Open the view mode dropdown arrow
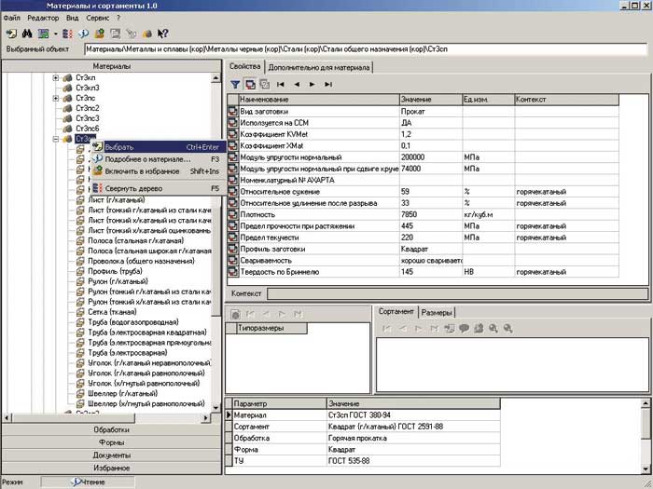Image resolution: width=653 pixels, height=489 pixels. pos(55,34)
